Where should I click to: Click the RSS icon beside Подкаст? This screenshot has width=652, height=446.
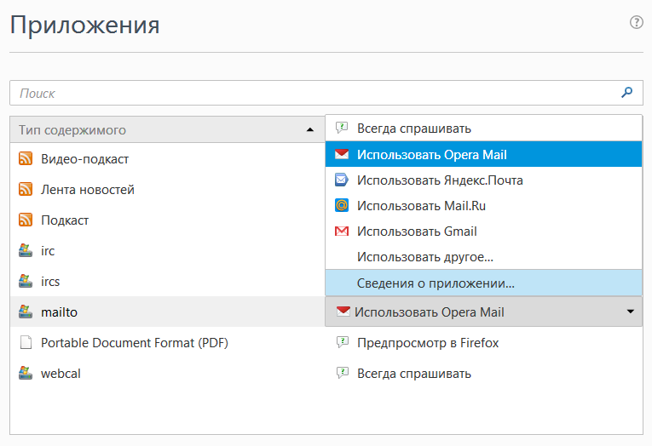[26, 220]
